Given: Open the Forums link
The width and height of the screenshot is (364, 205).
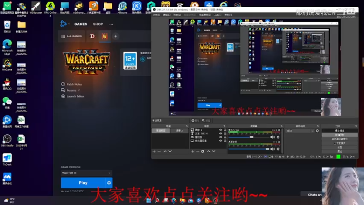Looking at the screenshot, I should (71, 90).
